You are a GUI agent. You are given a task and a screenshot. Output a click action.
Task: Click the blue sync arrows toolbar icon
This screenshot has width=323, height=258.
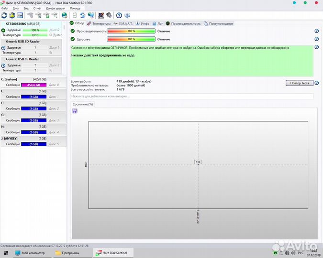point(83,15)
